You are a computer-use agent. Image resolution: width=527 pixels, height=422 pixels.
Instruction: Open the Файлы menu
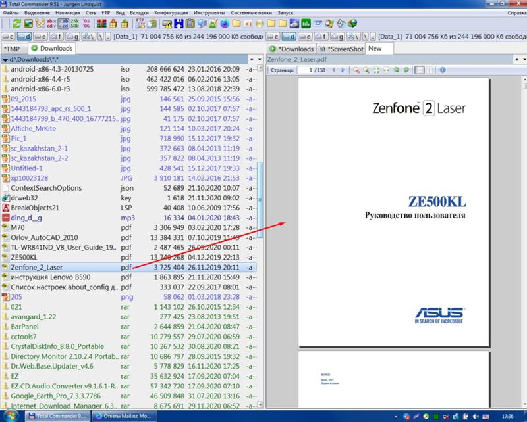11,12
